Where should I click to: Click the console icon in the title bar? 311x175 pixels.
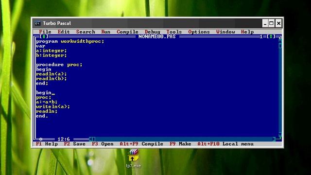(x=37, y=23)
